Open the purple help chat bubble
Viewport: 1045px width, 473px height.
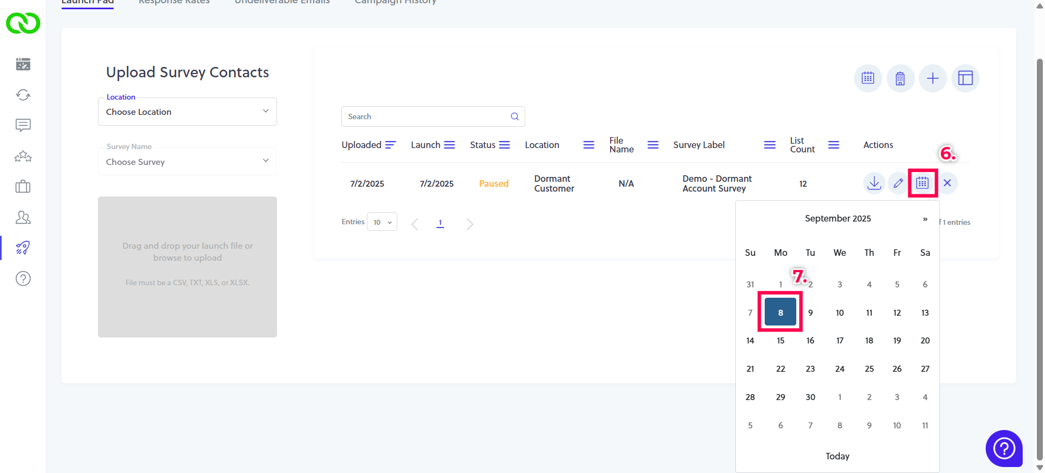[1004, 448]
